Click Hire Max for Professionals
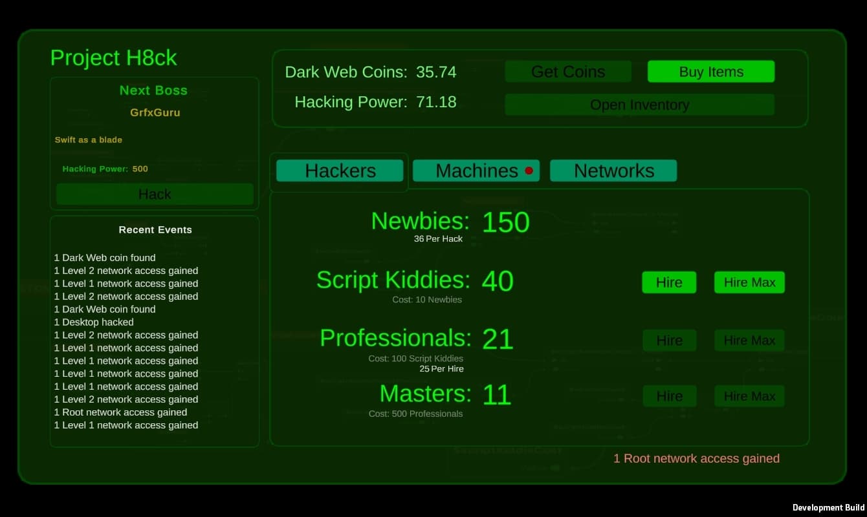Image resolution: width=867 pixels, height=517 pixels. click(749, 341)
